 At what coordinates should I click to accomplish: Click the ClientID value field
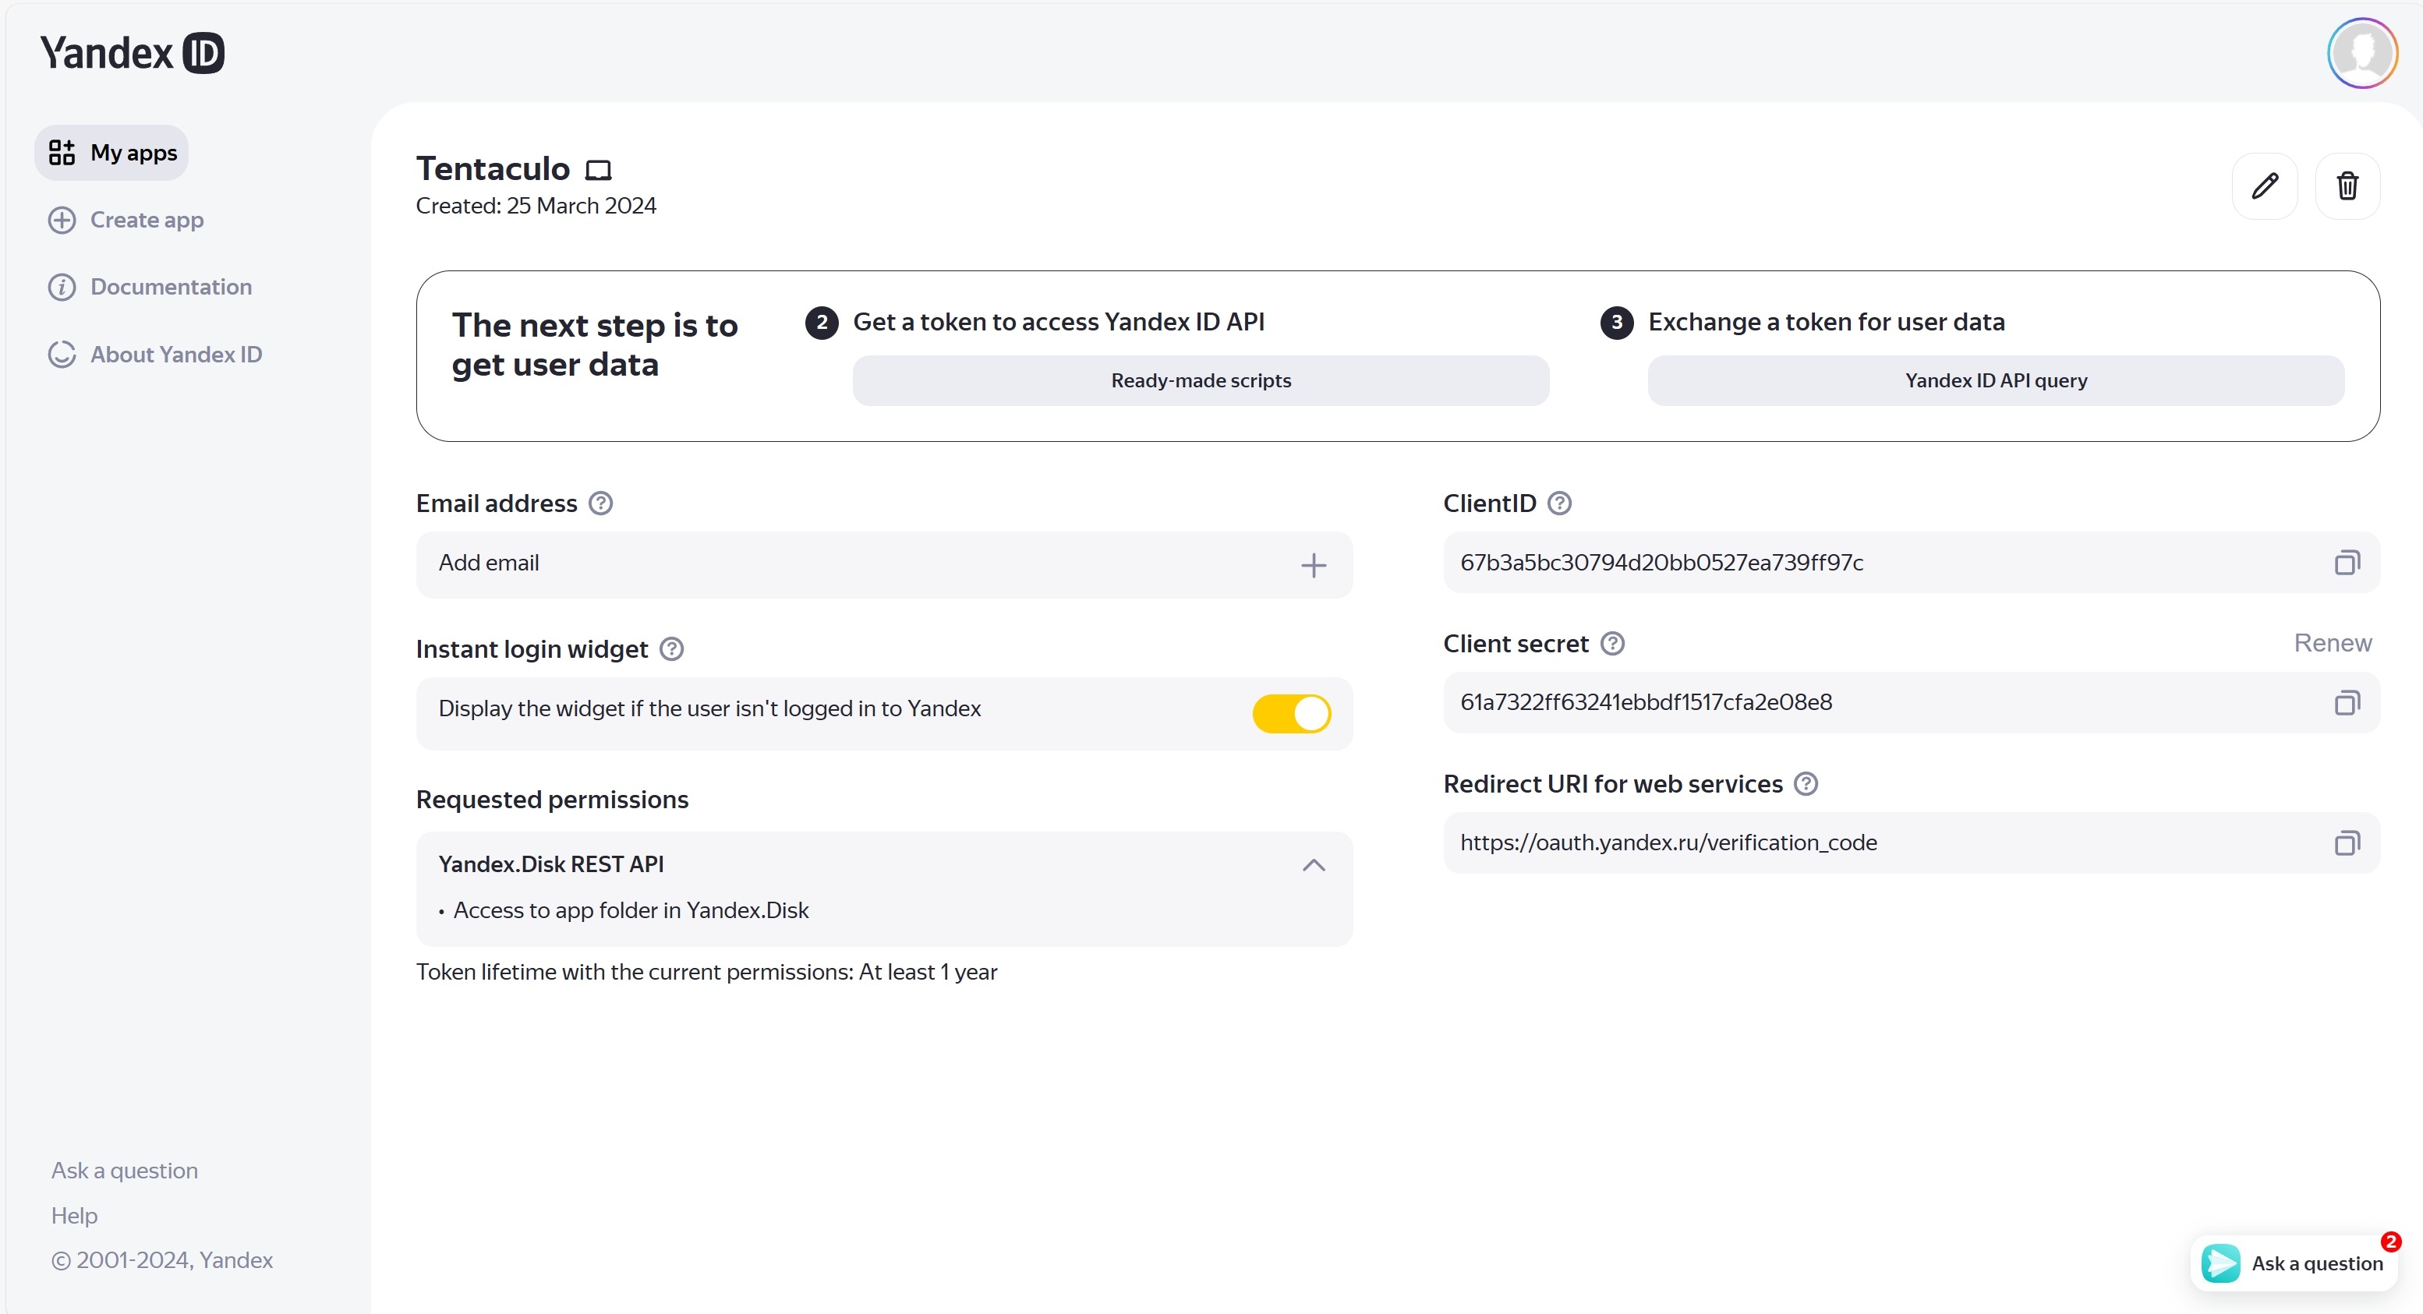[1912, 563]
